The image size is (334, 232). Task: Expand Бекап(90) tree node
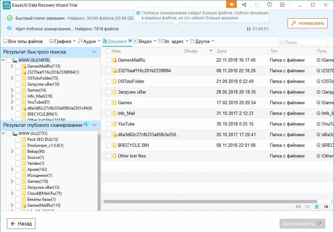(12, 151)
